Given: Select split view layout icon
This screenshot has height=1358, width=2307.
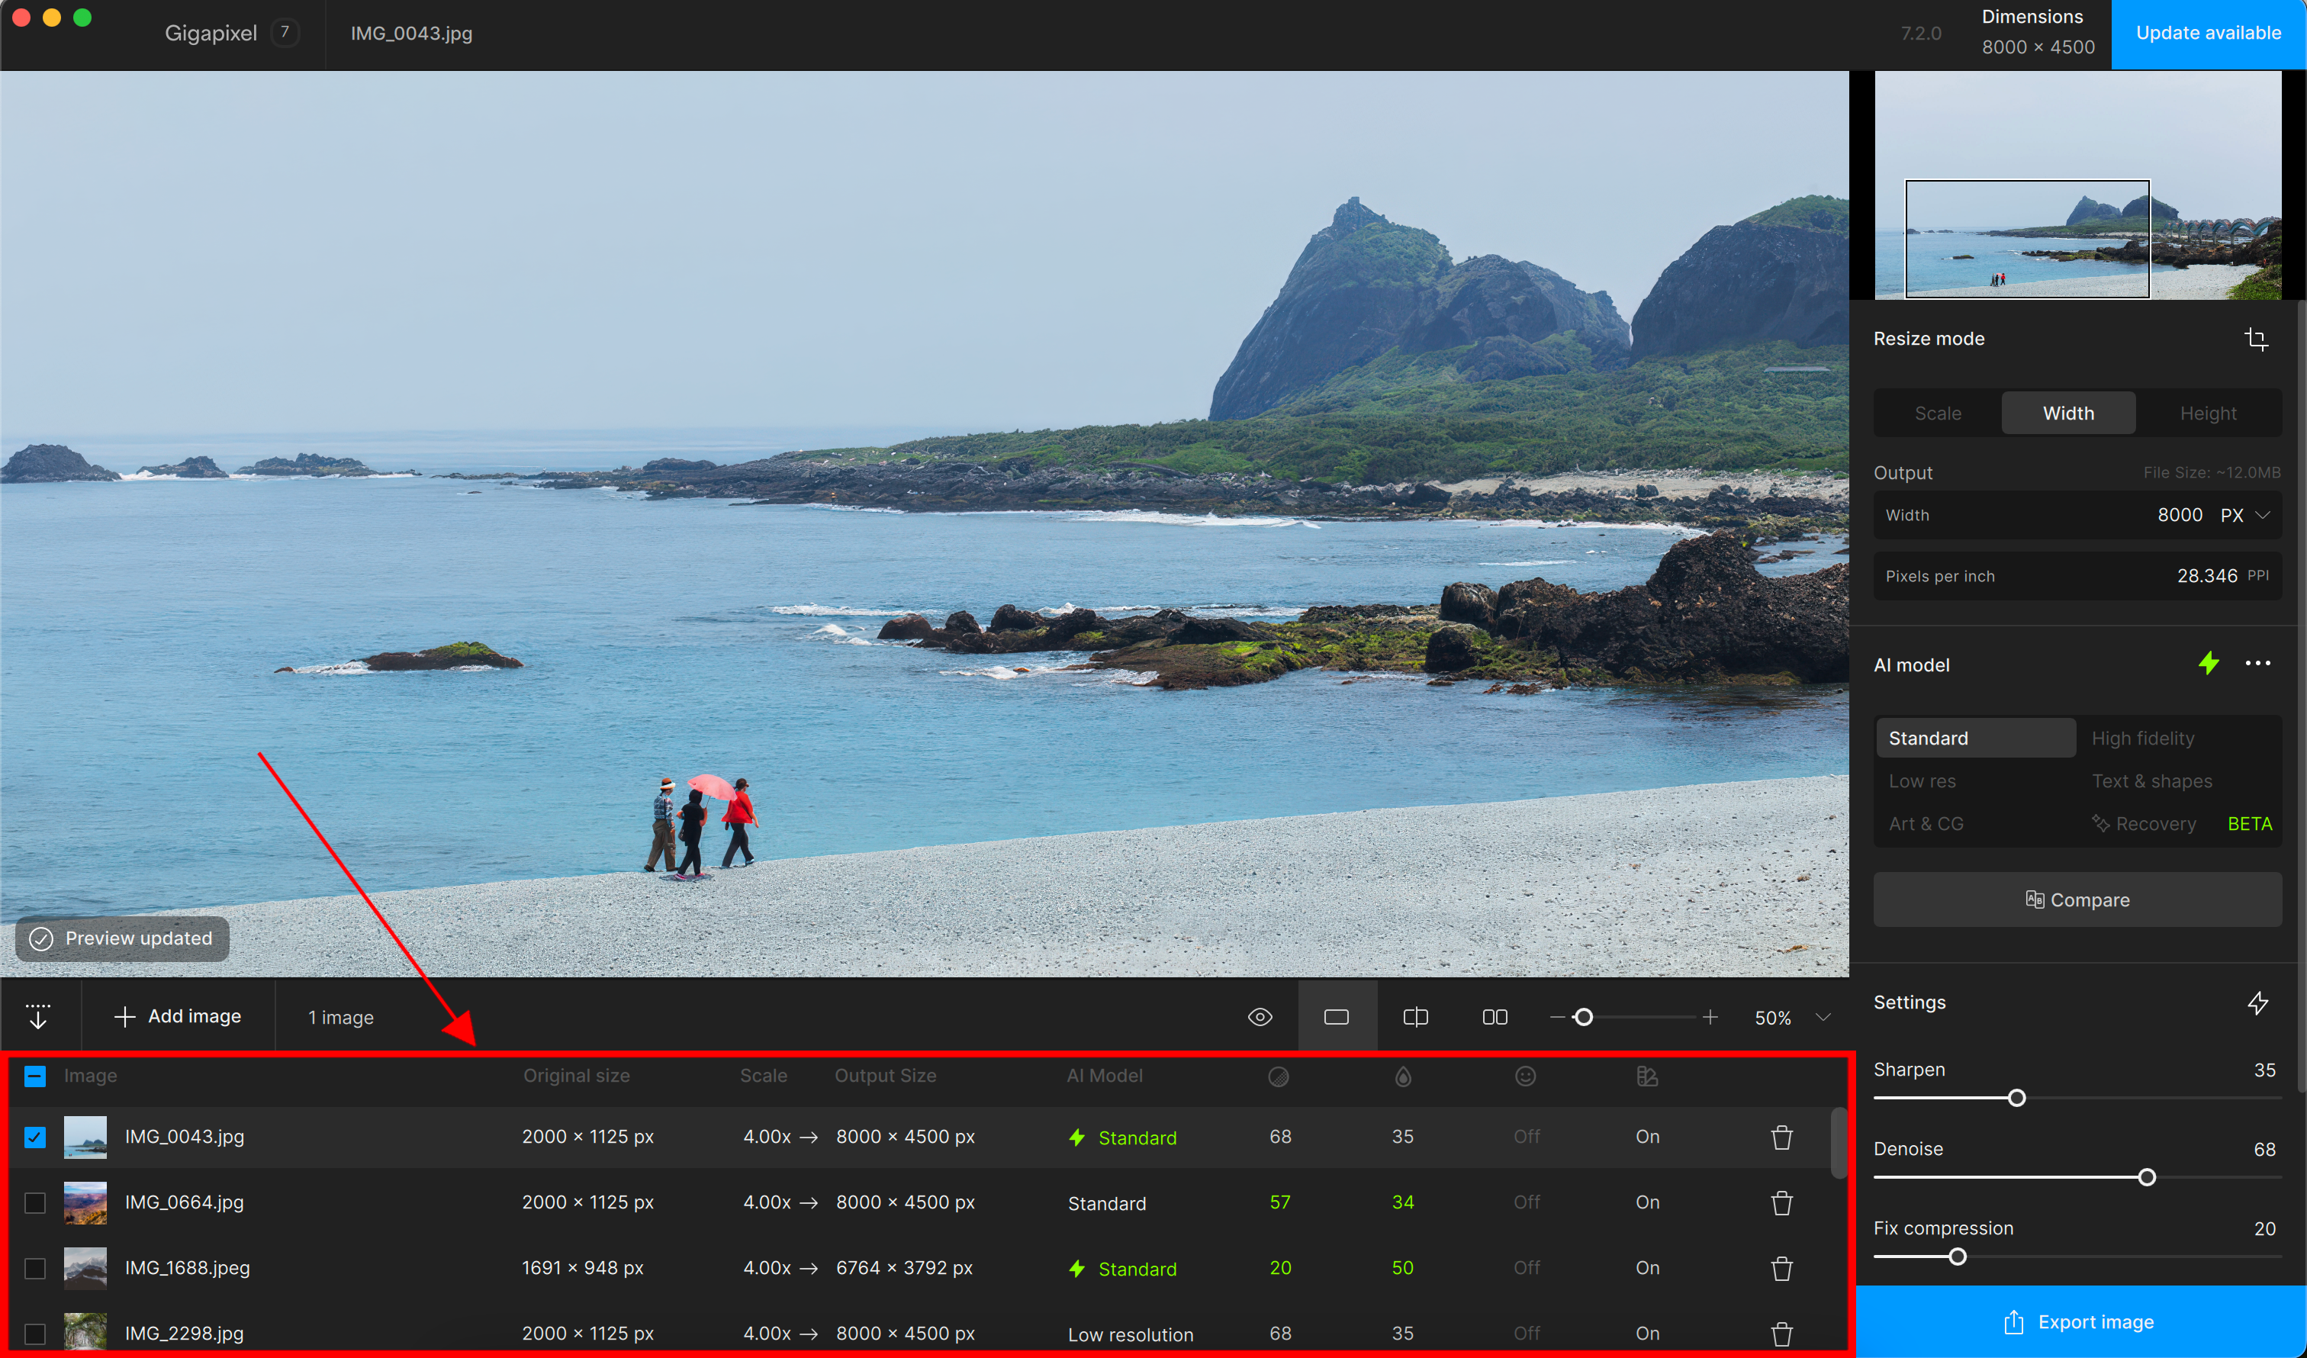Looking at the screenshot, I should click(1415, 1016).
